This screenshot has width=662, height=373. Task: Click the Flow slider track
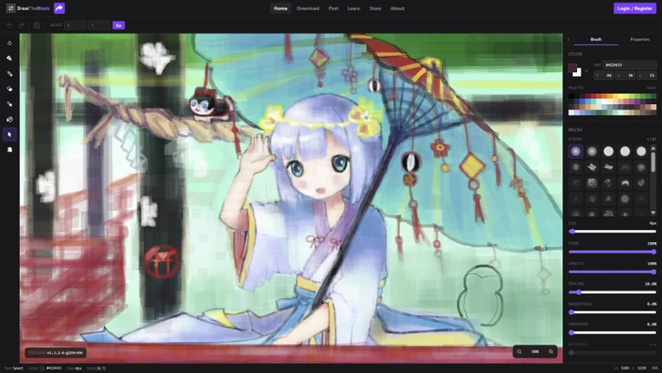613,252
